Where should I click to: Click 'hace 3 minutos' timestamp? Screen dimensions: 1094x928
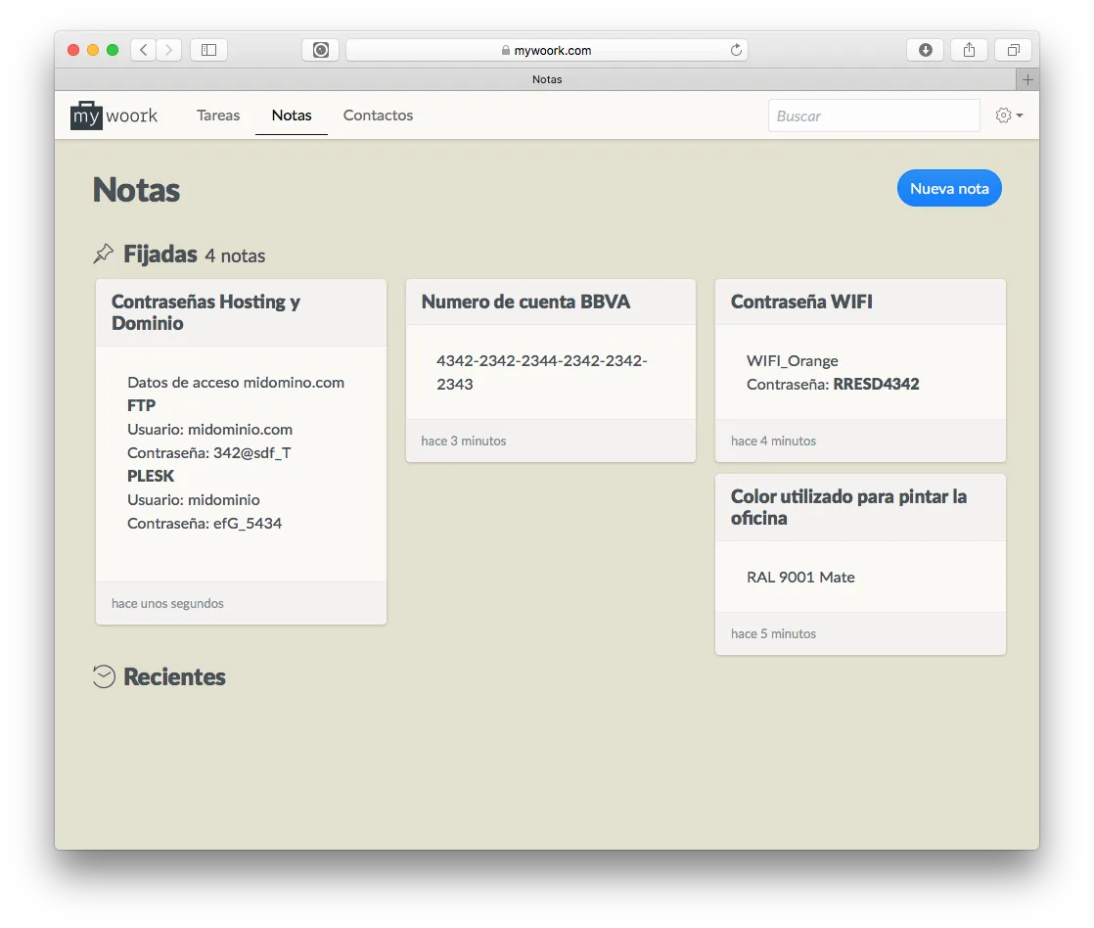463,441
